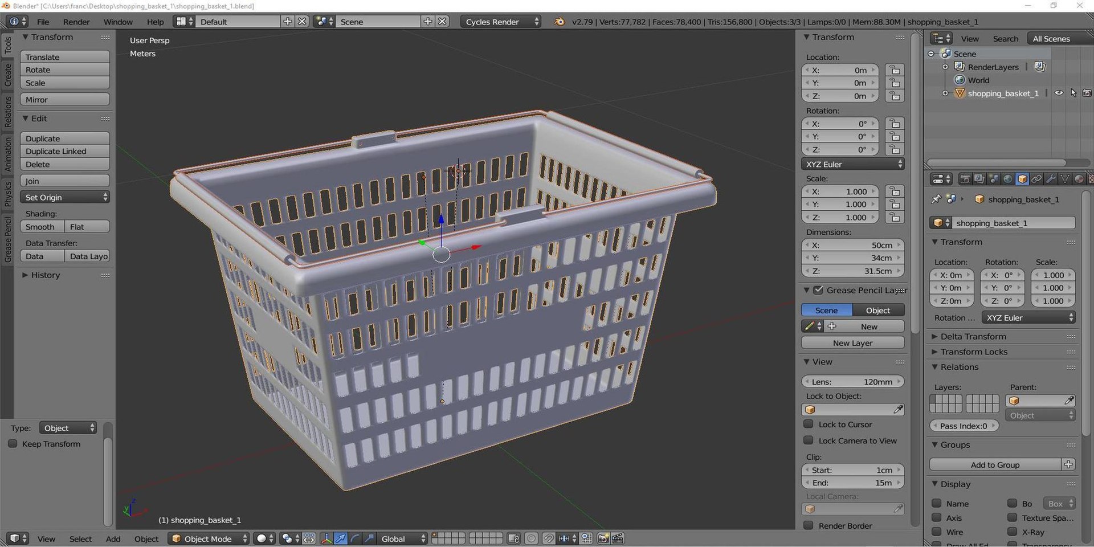Open the Cycles Render engine dropdown

point(501,22)
